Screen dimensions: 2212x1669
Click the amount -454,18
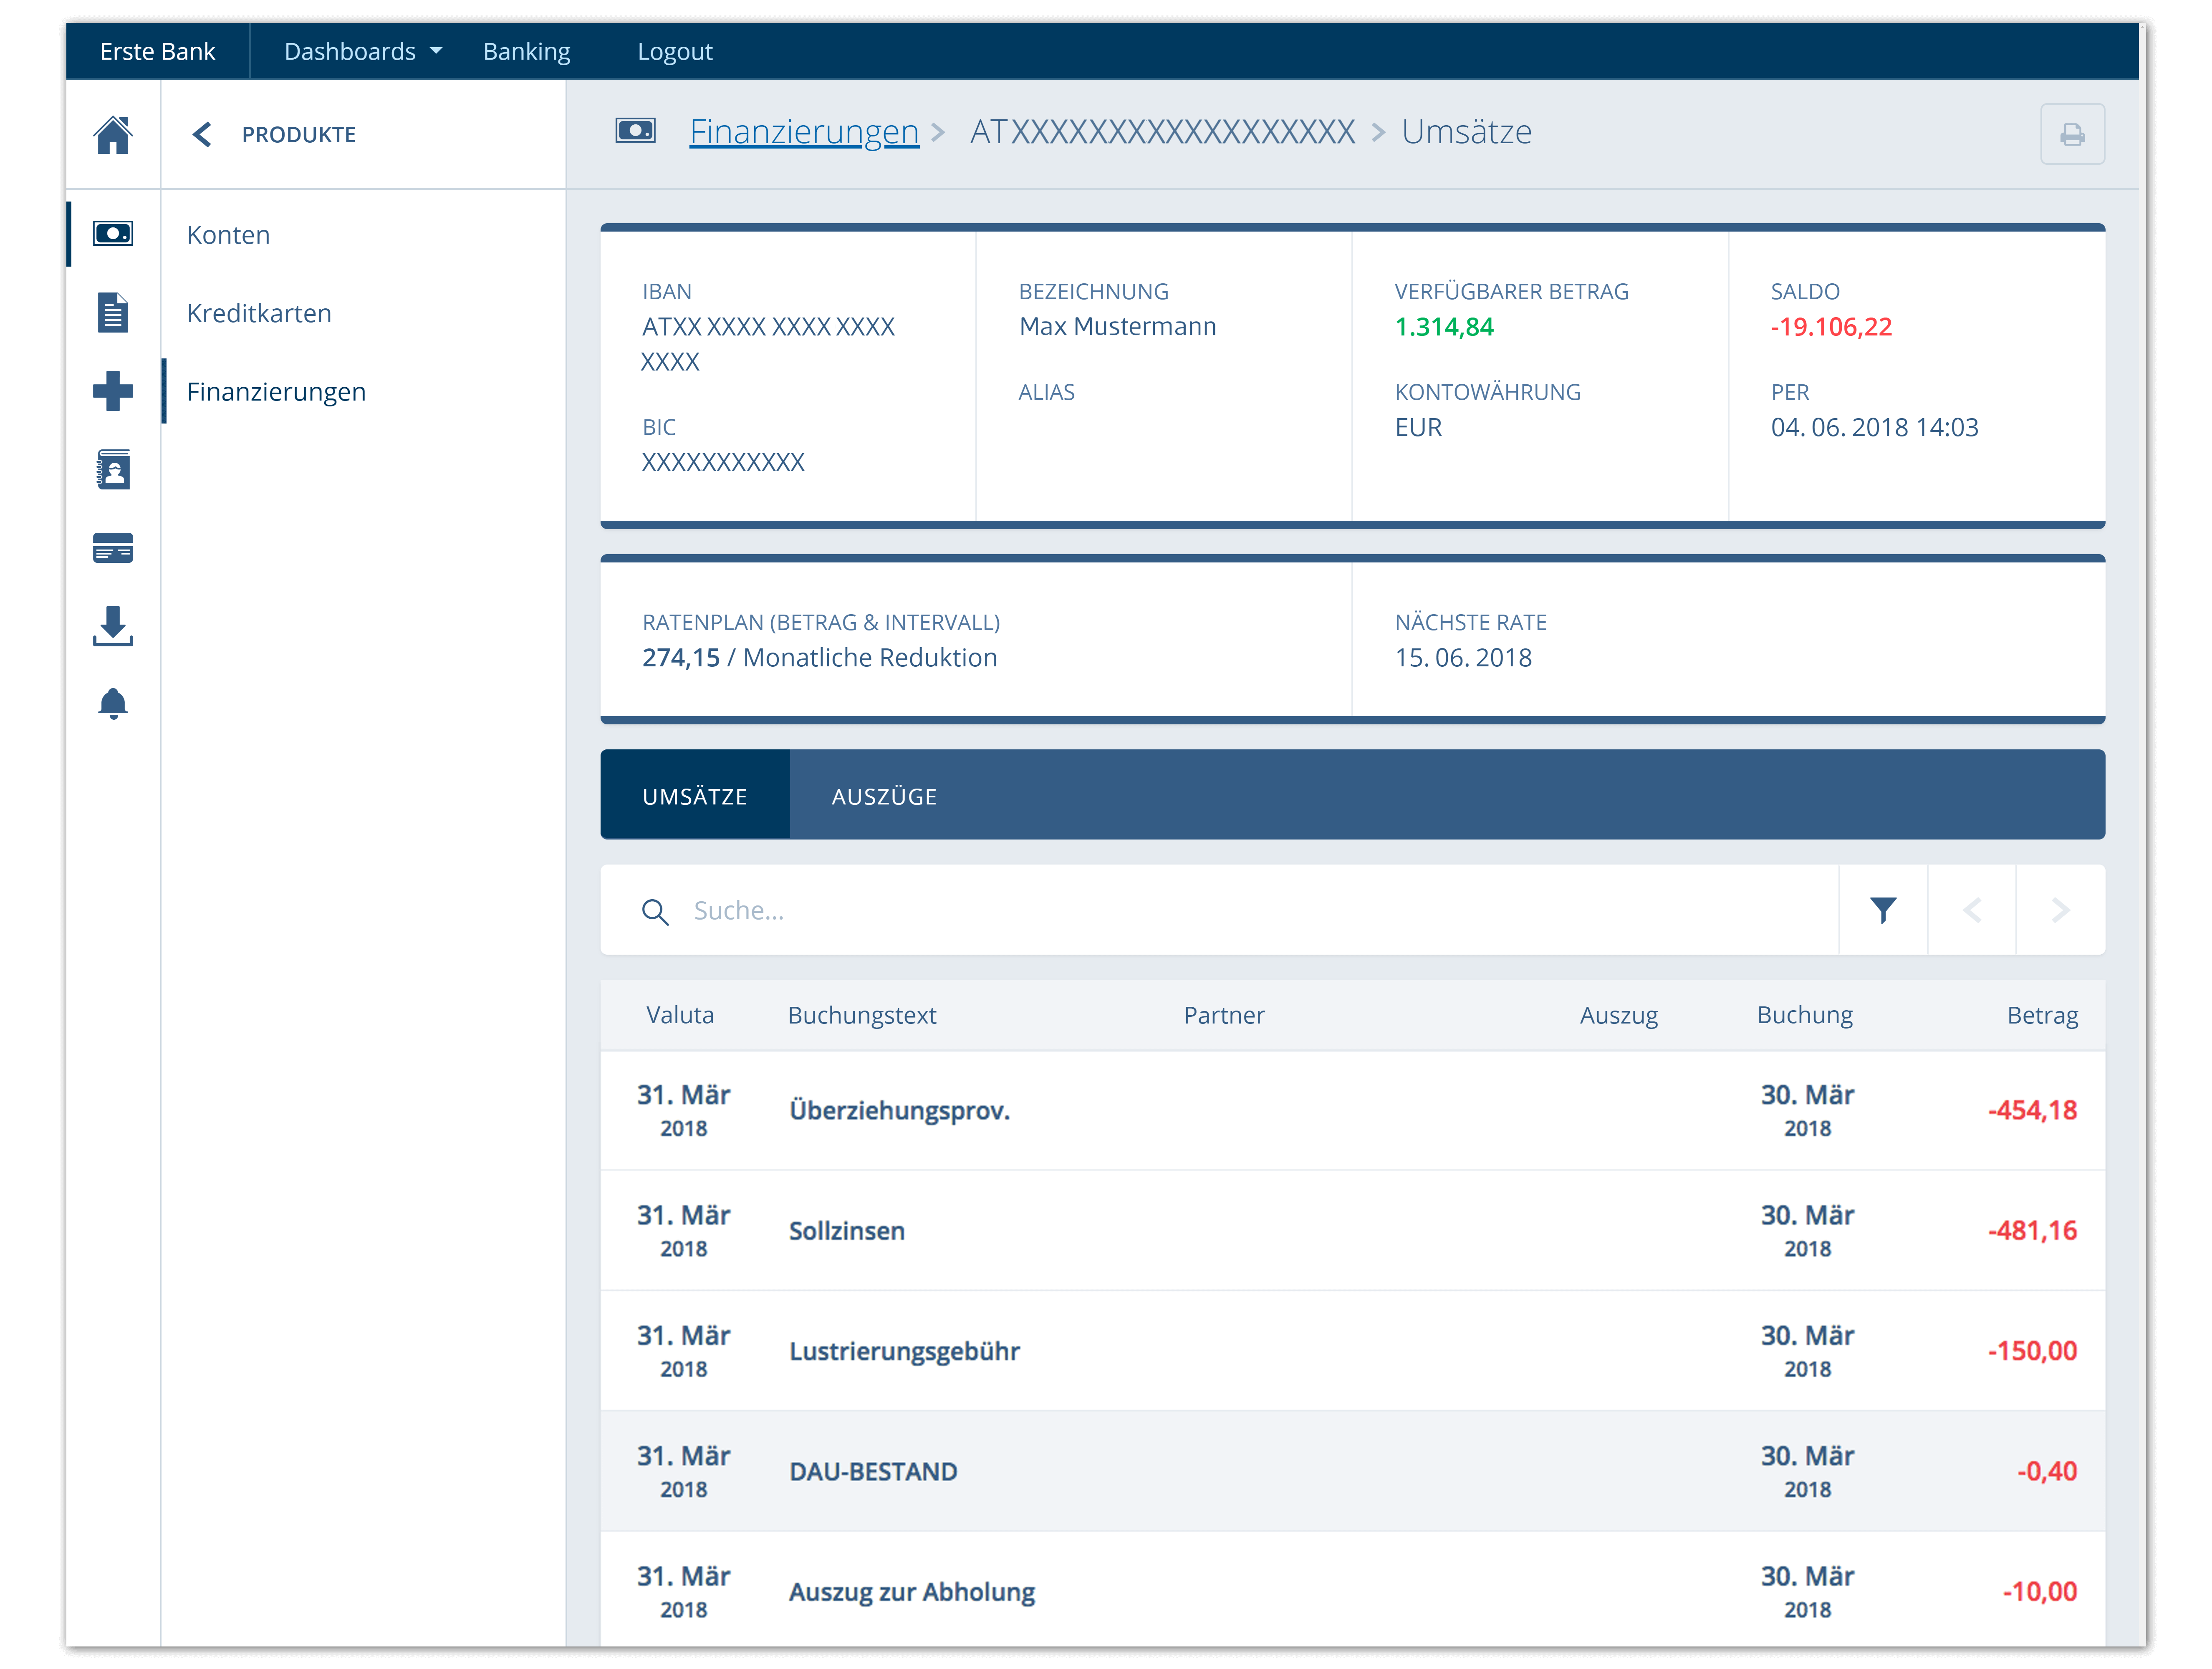point(2032,1110)
